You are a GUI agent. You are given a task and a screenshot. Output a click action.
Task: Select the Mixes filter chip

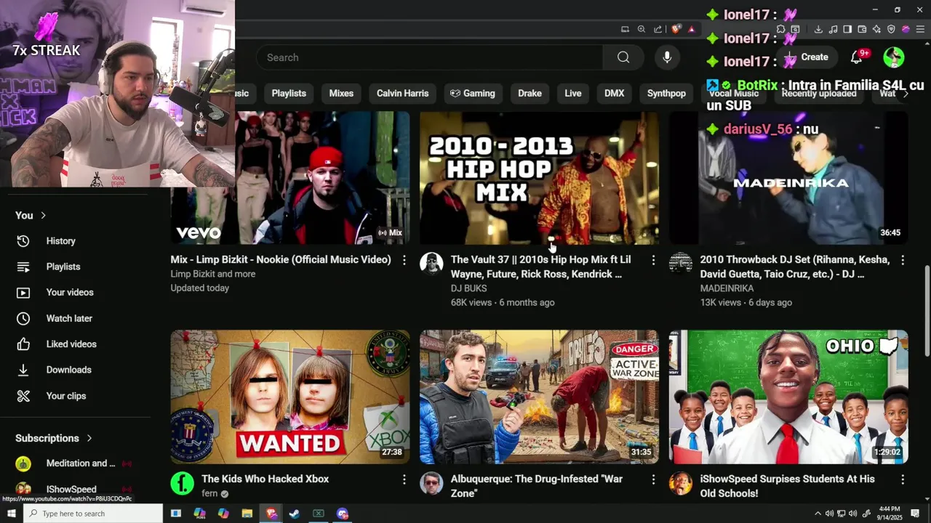pyautogui.click(x=341, y=93)
